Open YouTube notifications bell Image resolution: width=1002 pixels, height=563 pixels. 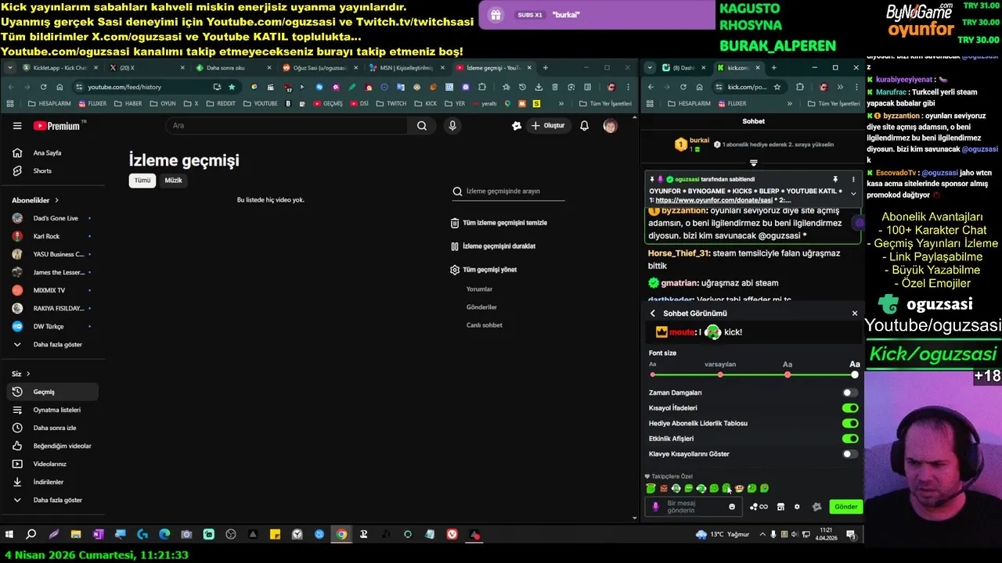pyautogui.click(x=584, y=125)
